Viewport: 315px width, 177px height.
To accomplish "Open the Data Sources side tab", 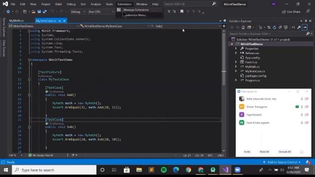I will 4,48.
